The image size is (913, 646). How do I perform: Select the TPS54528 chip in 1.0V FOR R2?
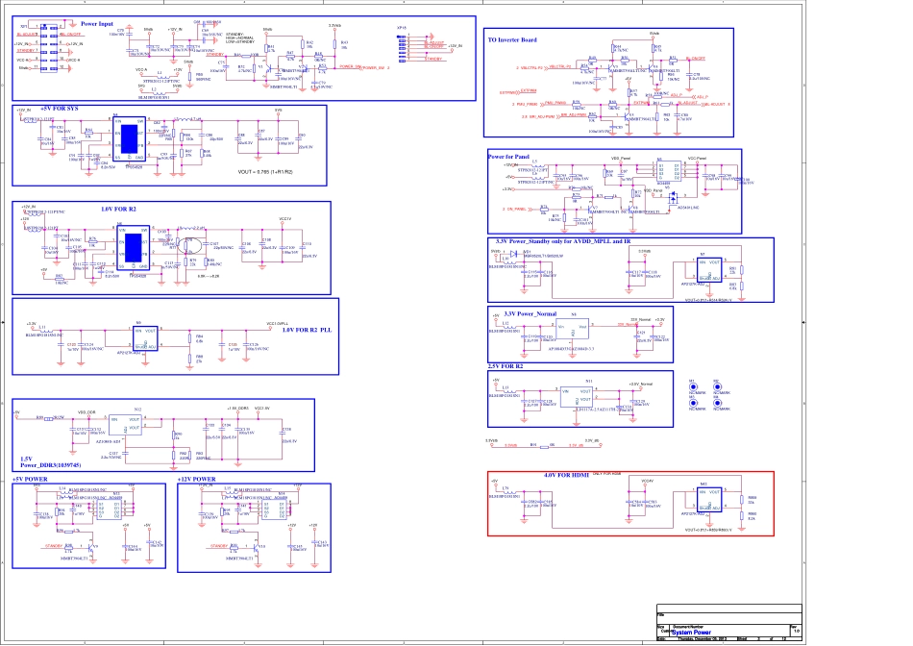[x=132, y=250]
